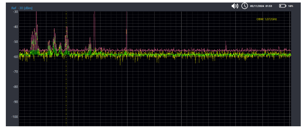Open the clock icon in status bar
The height and width of the screenshot is (131, 307).
(245, 6)
